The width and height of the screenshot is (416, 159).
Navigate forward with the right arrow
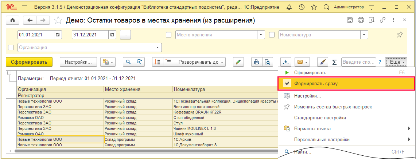pyautogui.click(x=43, y=20)
